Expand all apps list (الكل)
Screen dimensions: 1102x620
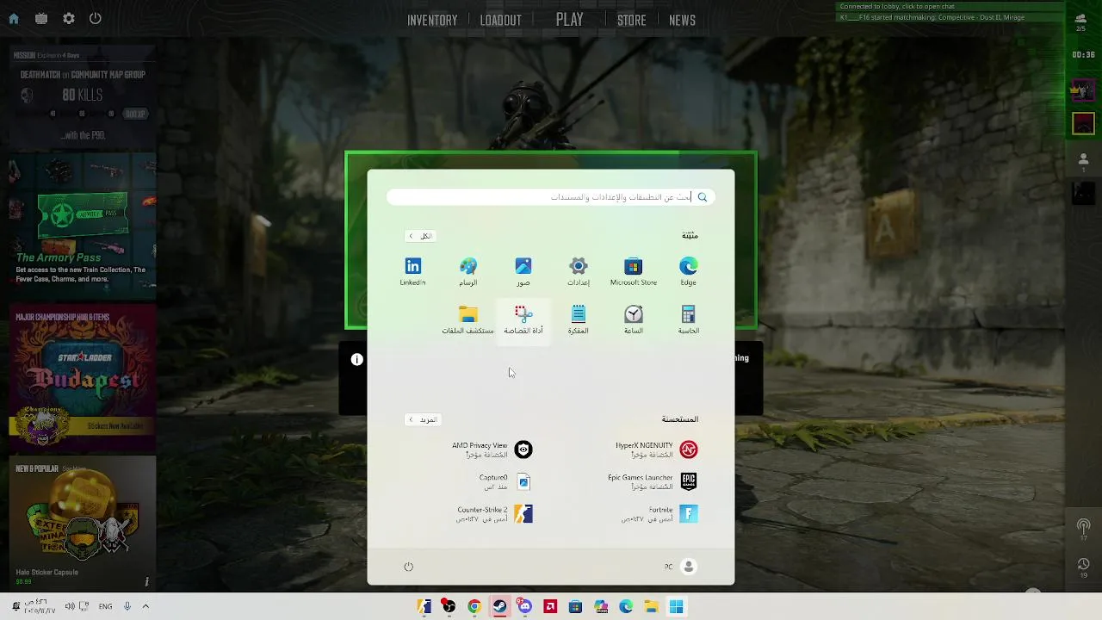click(x=421, y=236)
